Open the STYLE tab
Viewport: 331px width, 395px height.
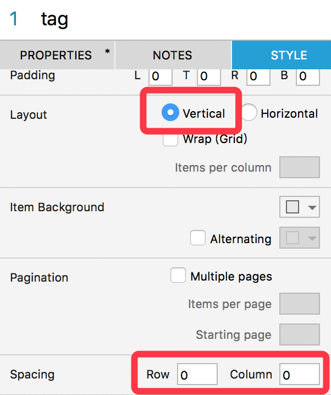pos(282,55)
